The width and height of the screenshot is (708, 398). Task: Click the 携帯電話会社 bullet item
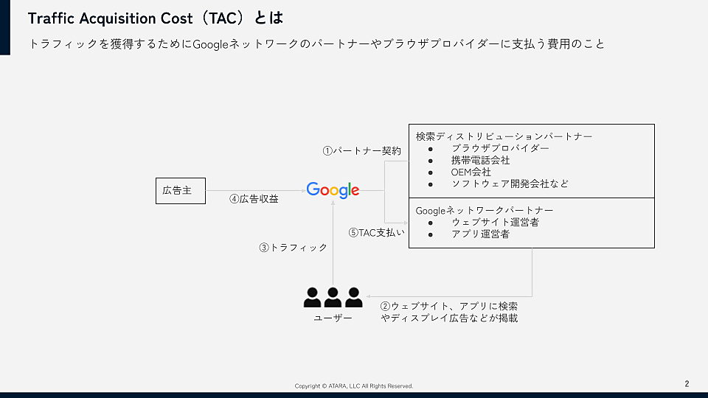coord(480,160)
